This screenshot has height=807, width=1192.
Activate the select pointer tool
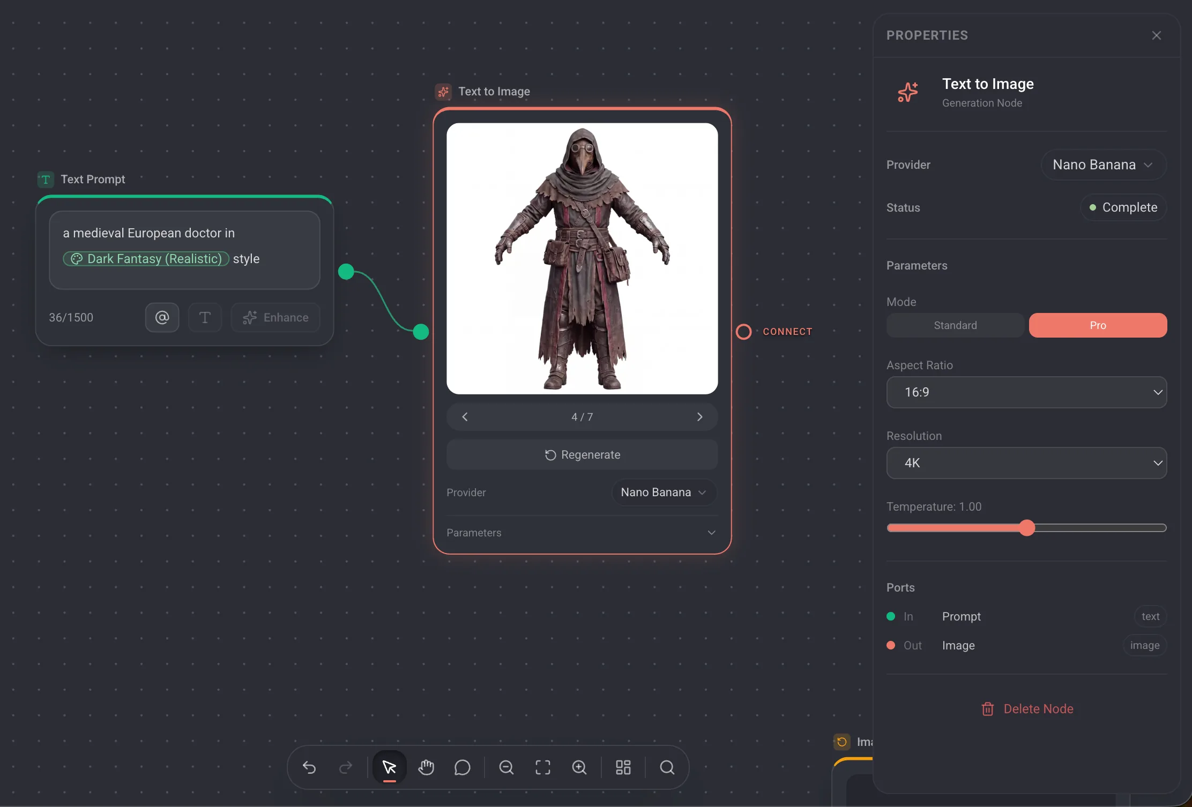(x=390, y=767)
